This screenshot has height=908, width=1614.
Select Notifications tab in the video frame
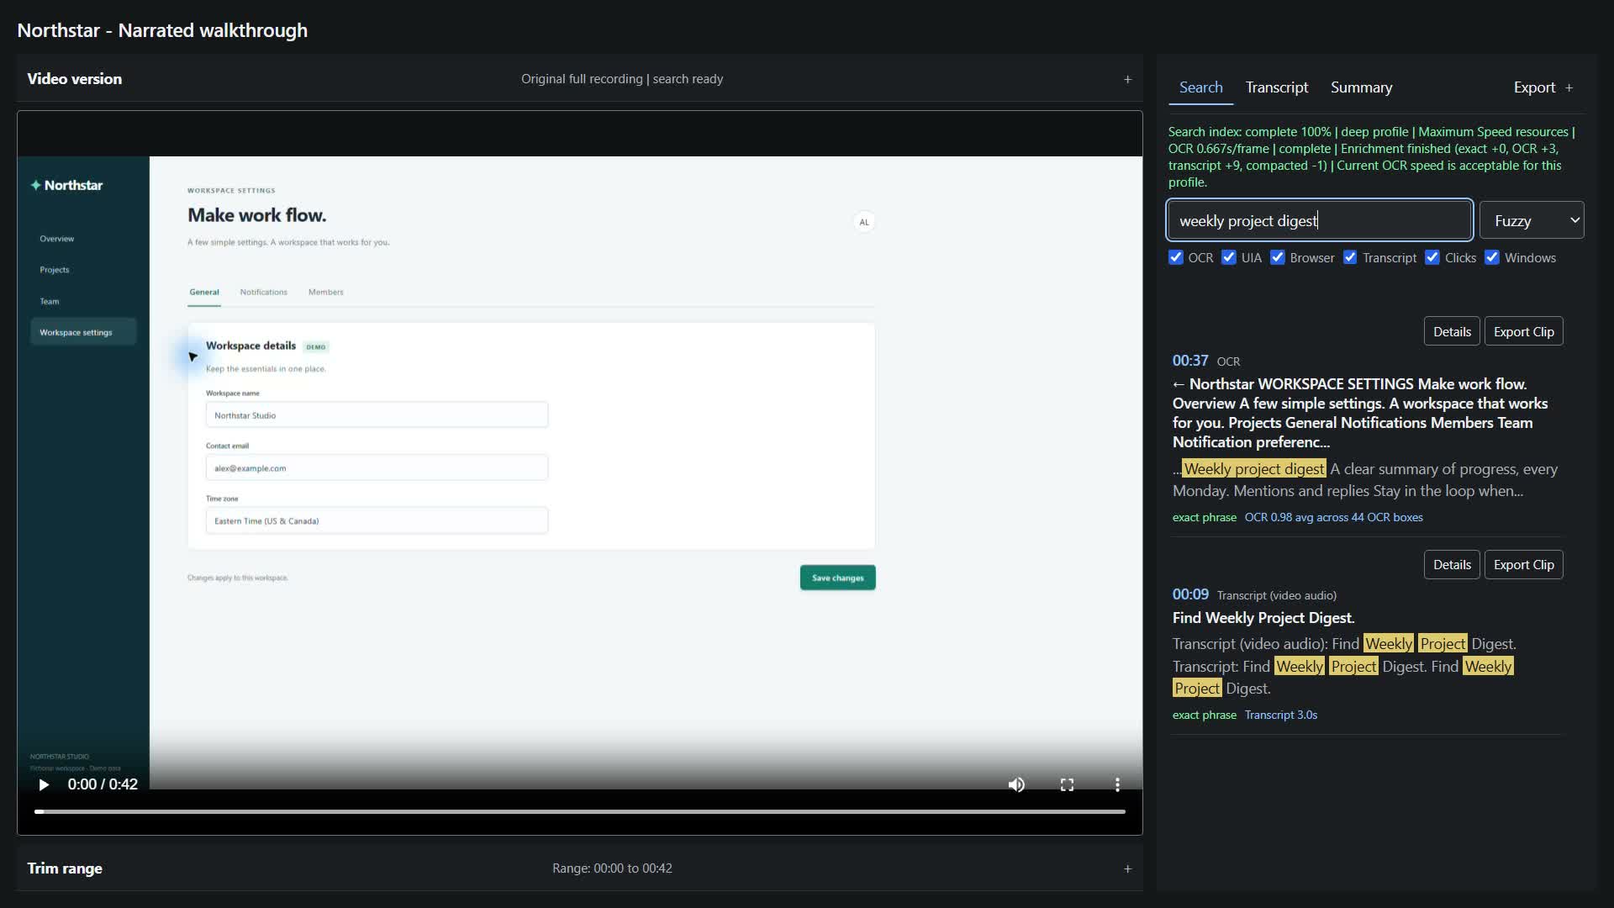263,292
